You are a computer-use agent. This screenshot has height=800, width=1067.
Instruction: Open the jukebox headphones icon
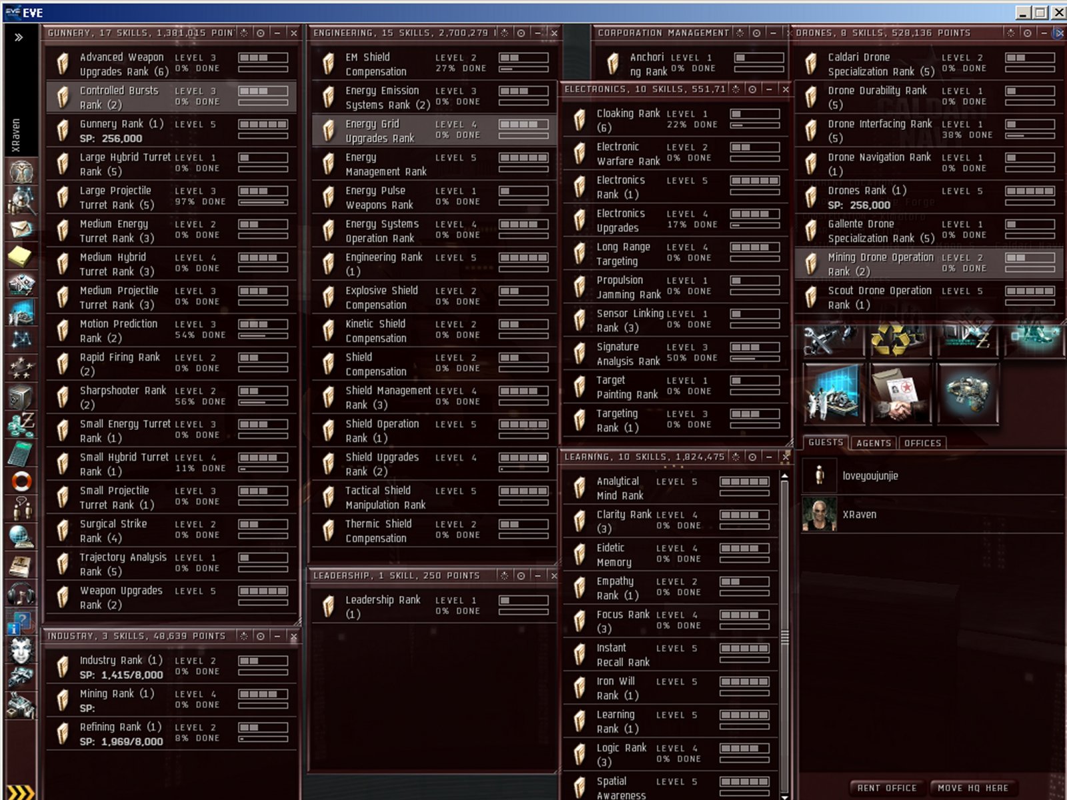click(x=21, y=593)
